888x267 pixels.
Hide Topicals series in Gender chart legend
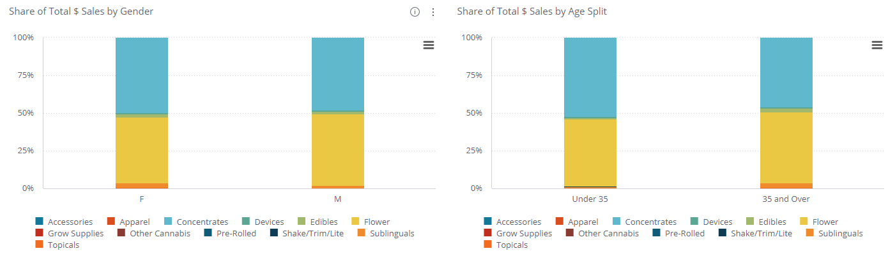[x=63, y=245]
